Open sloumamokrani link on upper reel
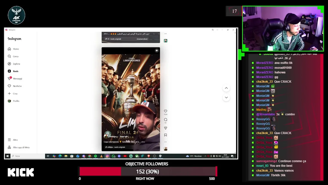The image size is (328, 185). 142,39
